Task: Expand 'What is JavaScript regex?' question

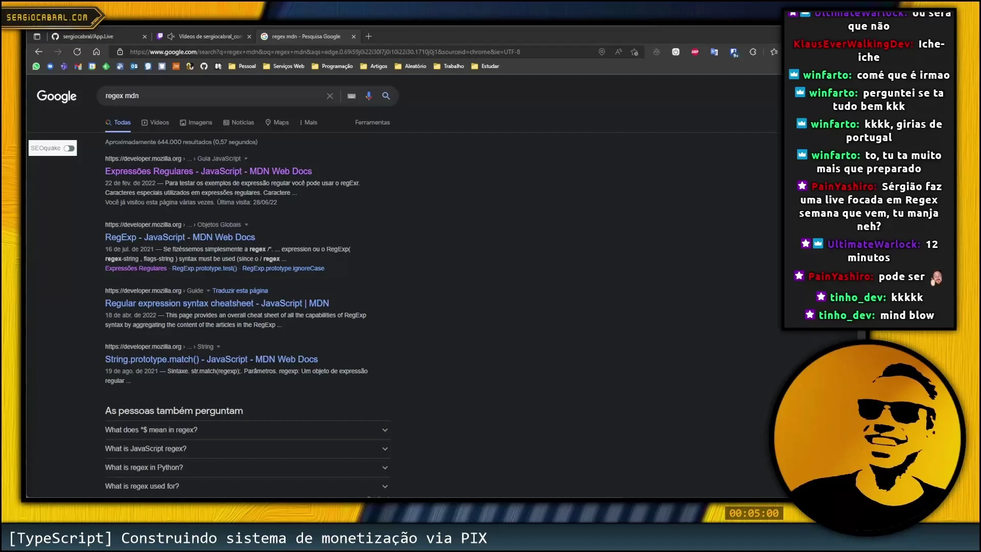Action: click(247, 449)
